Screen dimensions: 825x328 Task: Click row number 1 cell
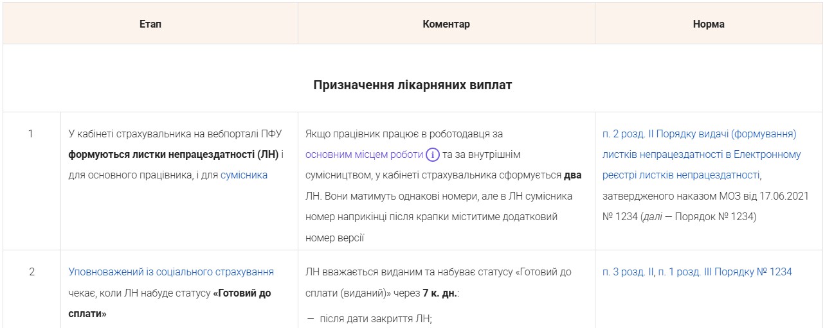[32, 134]
